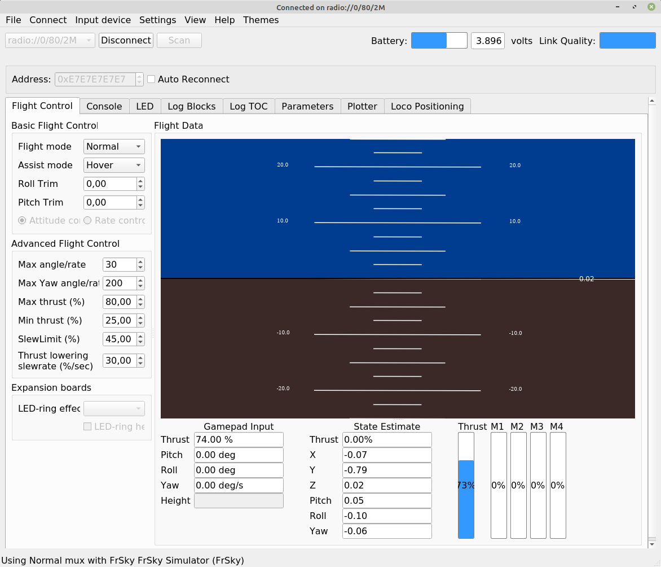Increase the Roll Trim spinner value
The height and width of the screenshot is (567, 661).
point(140,181)
